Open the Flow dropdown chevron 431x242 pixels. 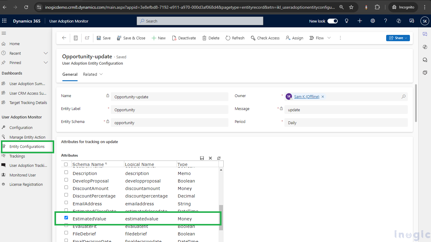(329, 38)
